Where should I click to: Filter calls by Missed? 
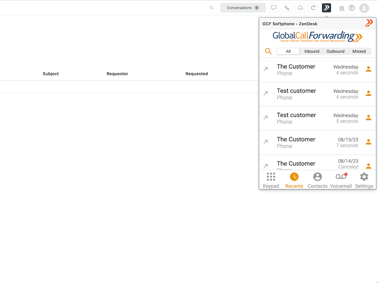(x=359, y=51)
